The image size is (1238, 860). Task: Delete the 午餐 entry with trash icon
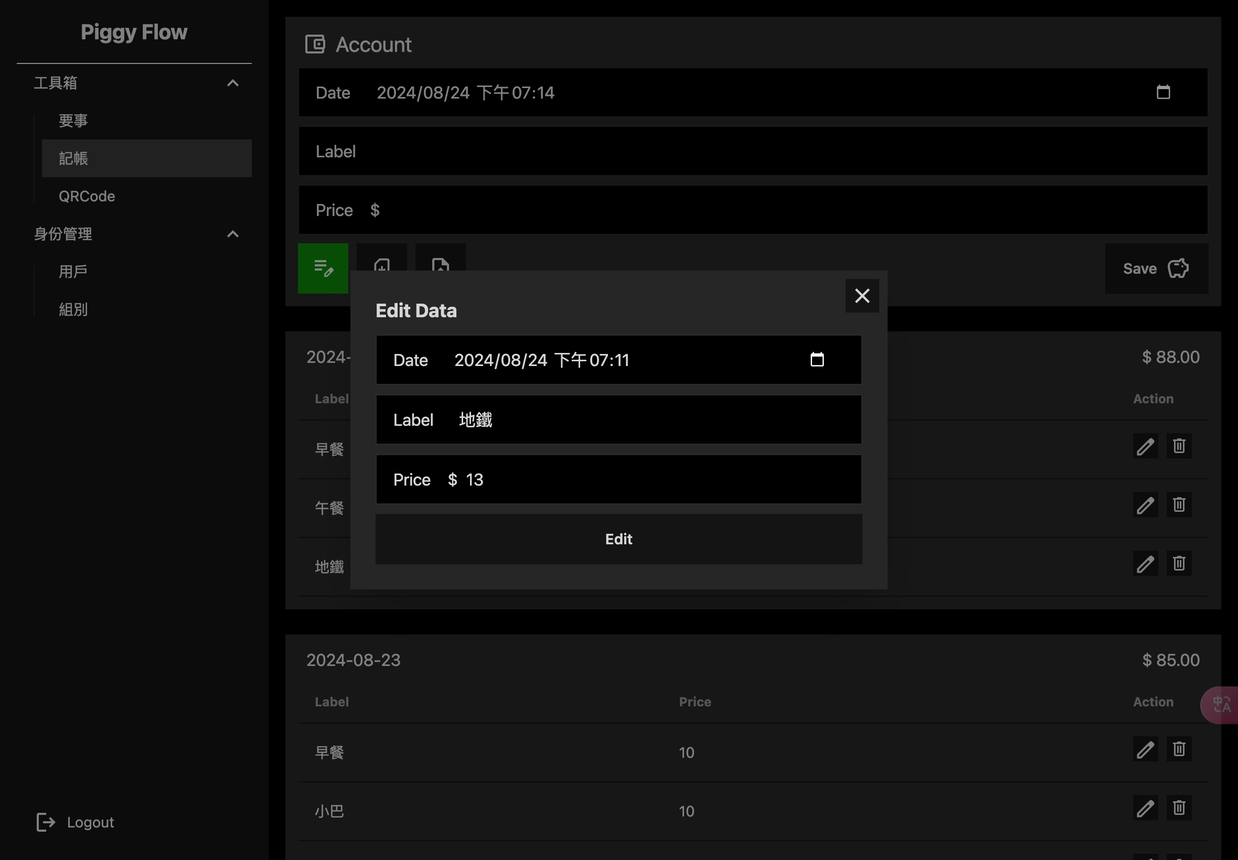click(x=1179, y=505)
